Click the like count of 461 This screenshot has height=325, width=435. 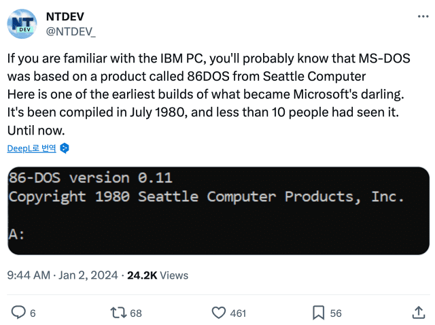(x=238, y=313)
